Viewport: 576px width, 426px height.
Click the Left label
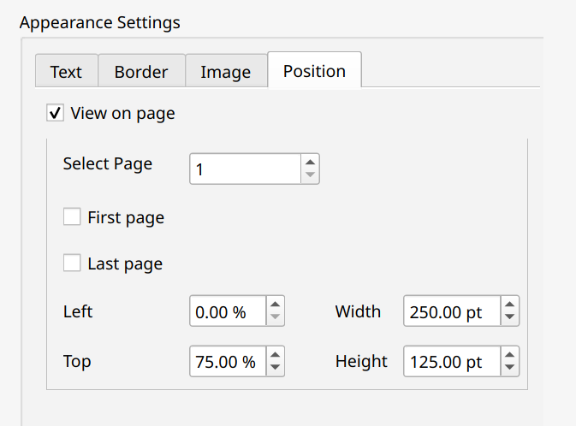pos(78,311)
